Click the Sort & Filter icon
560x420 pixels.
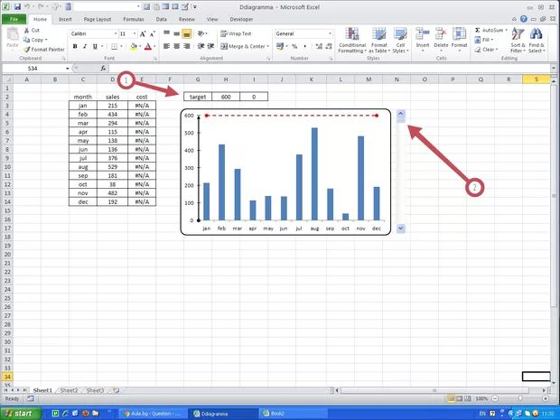click(518, 34)
